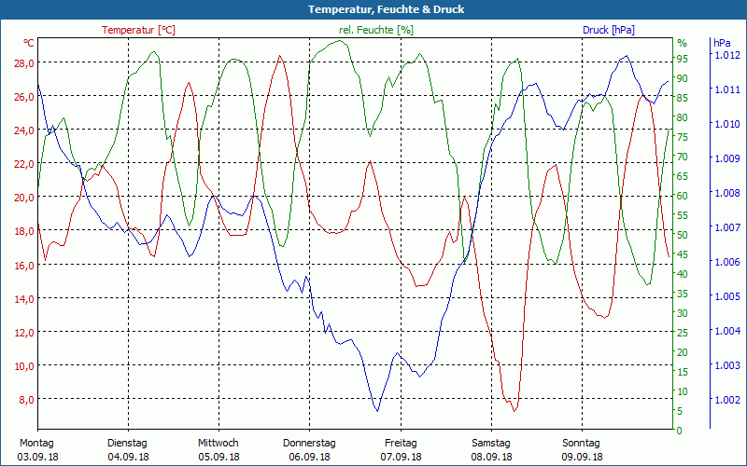Select the Samstag 08.09.18 date label

pyautogui.click(x=490, y=450)
